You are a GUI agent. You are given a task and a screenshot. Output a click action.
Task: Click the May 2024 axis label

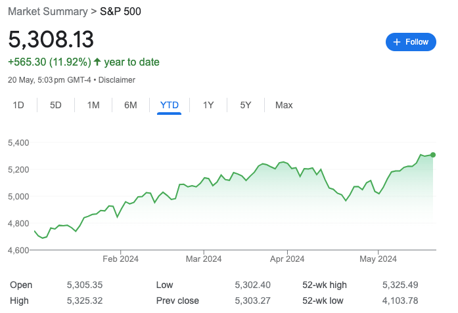coord(378,259)
